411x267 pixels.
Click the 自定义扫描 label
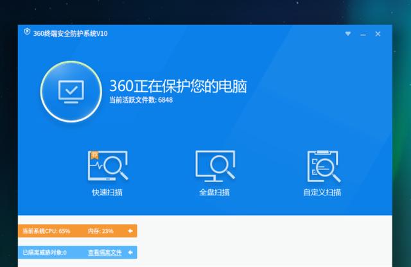[x=322, y=193]
